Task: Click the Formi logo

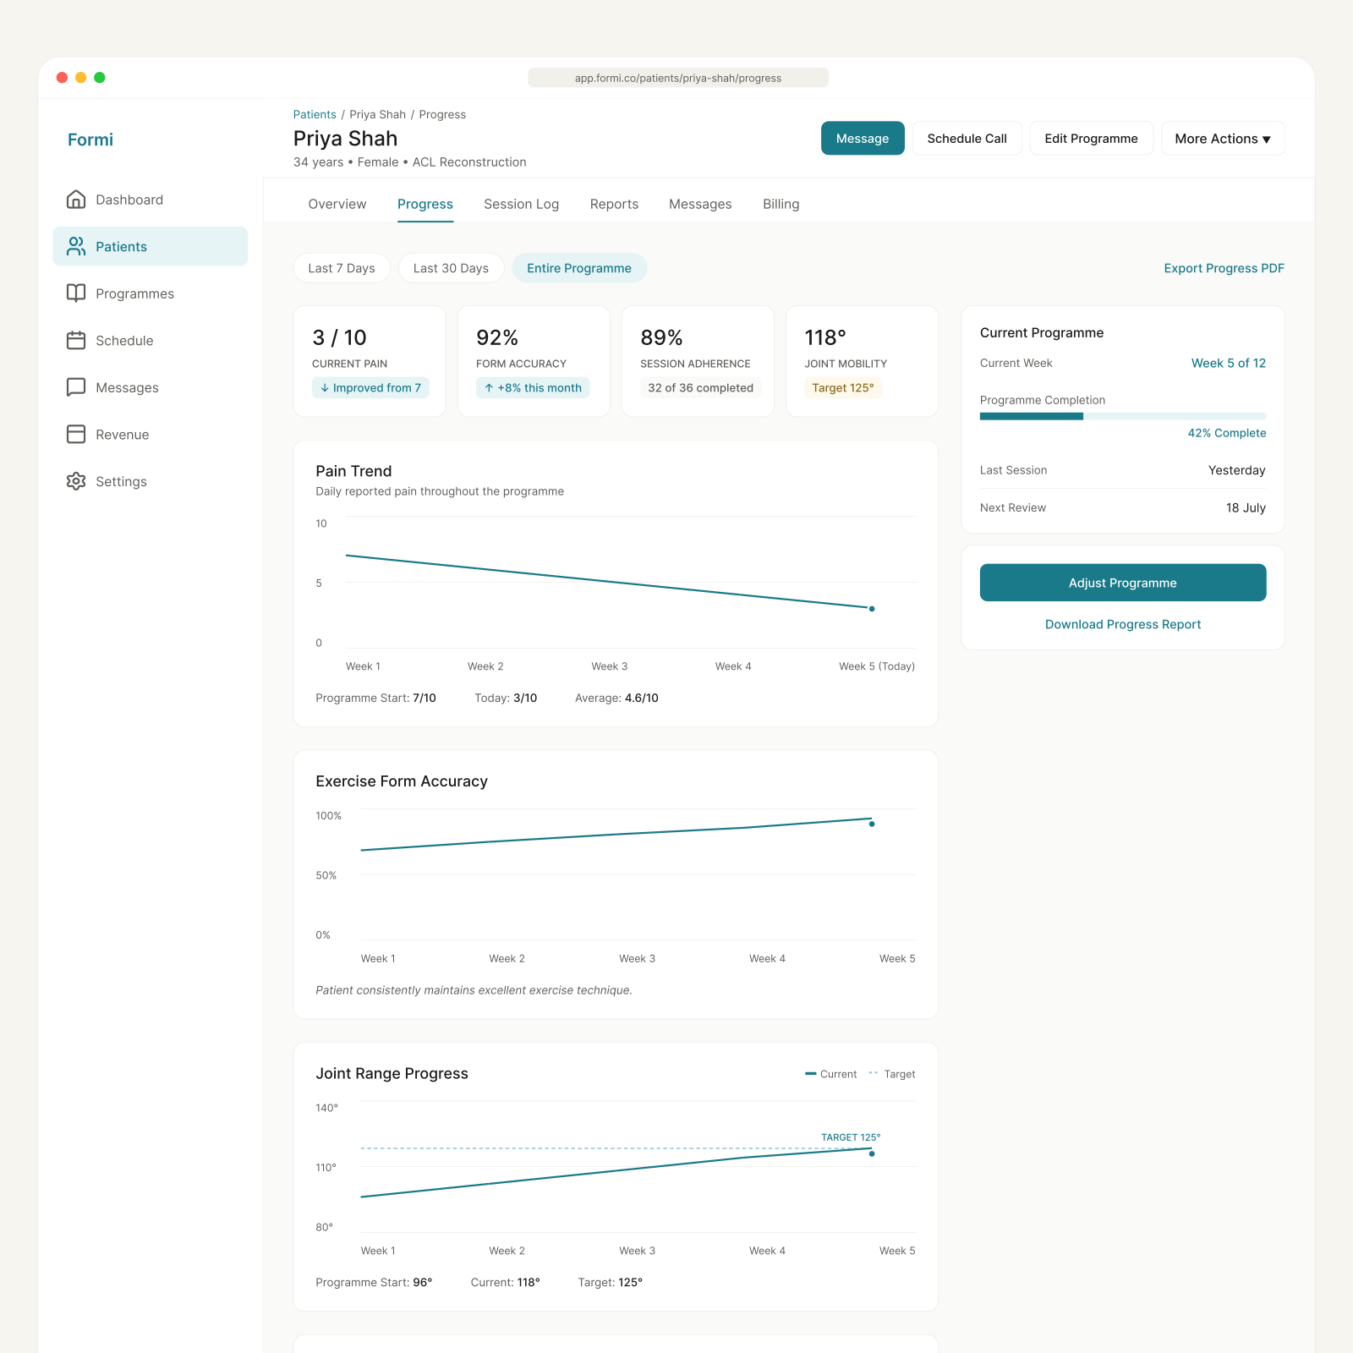Action: click(x=90, y=140)
